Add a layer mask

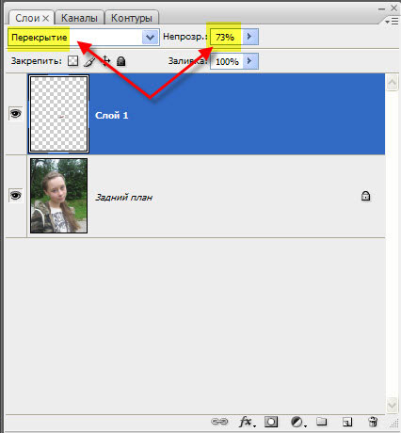pos(271,422)
